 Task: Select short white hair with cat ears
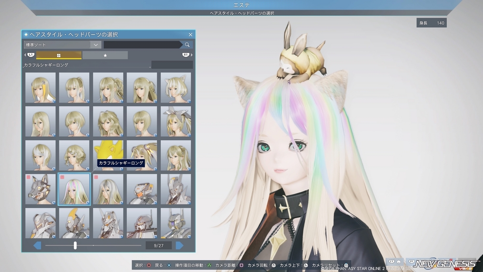[176, 88]
